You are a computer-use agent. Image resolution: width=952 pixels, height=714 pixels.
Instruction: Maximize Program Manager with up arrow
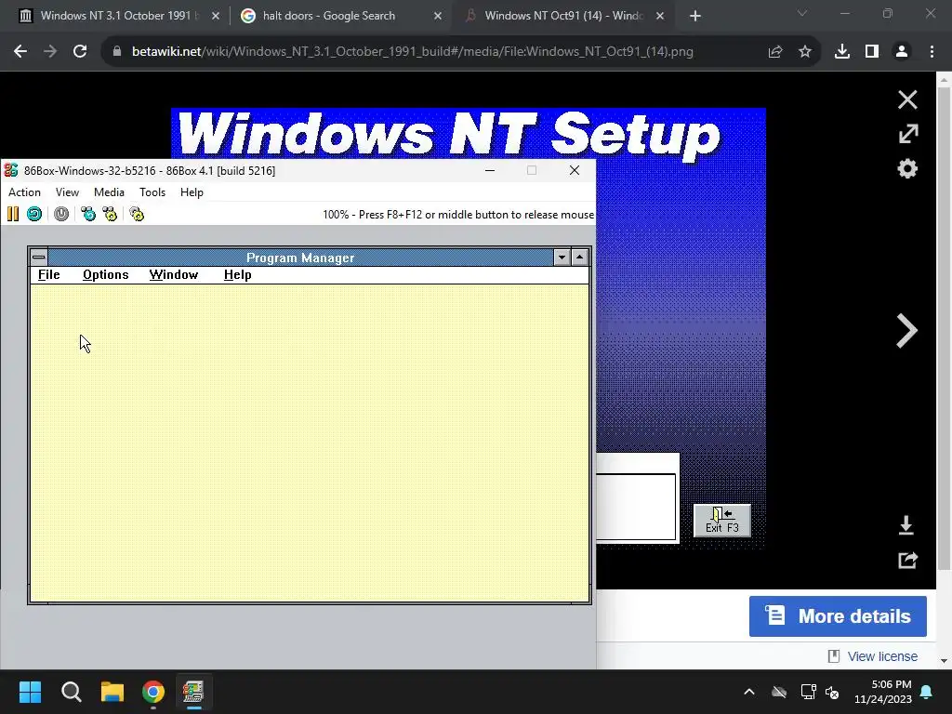coord(580,258)
